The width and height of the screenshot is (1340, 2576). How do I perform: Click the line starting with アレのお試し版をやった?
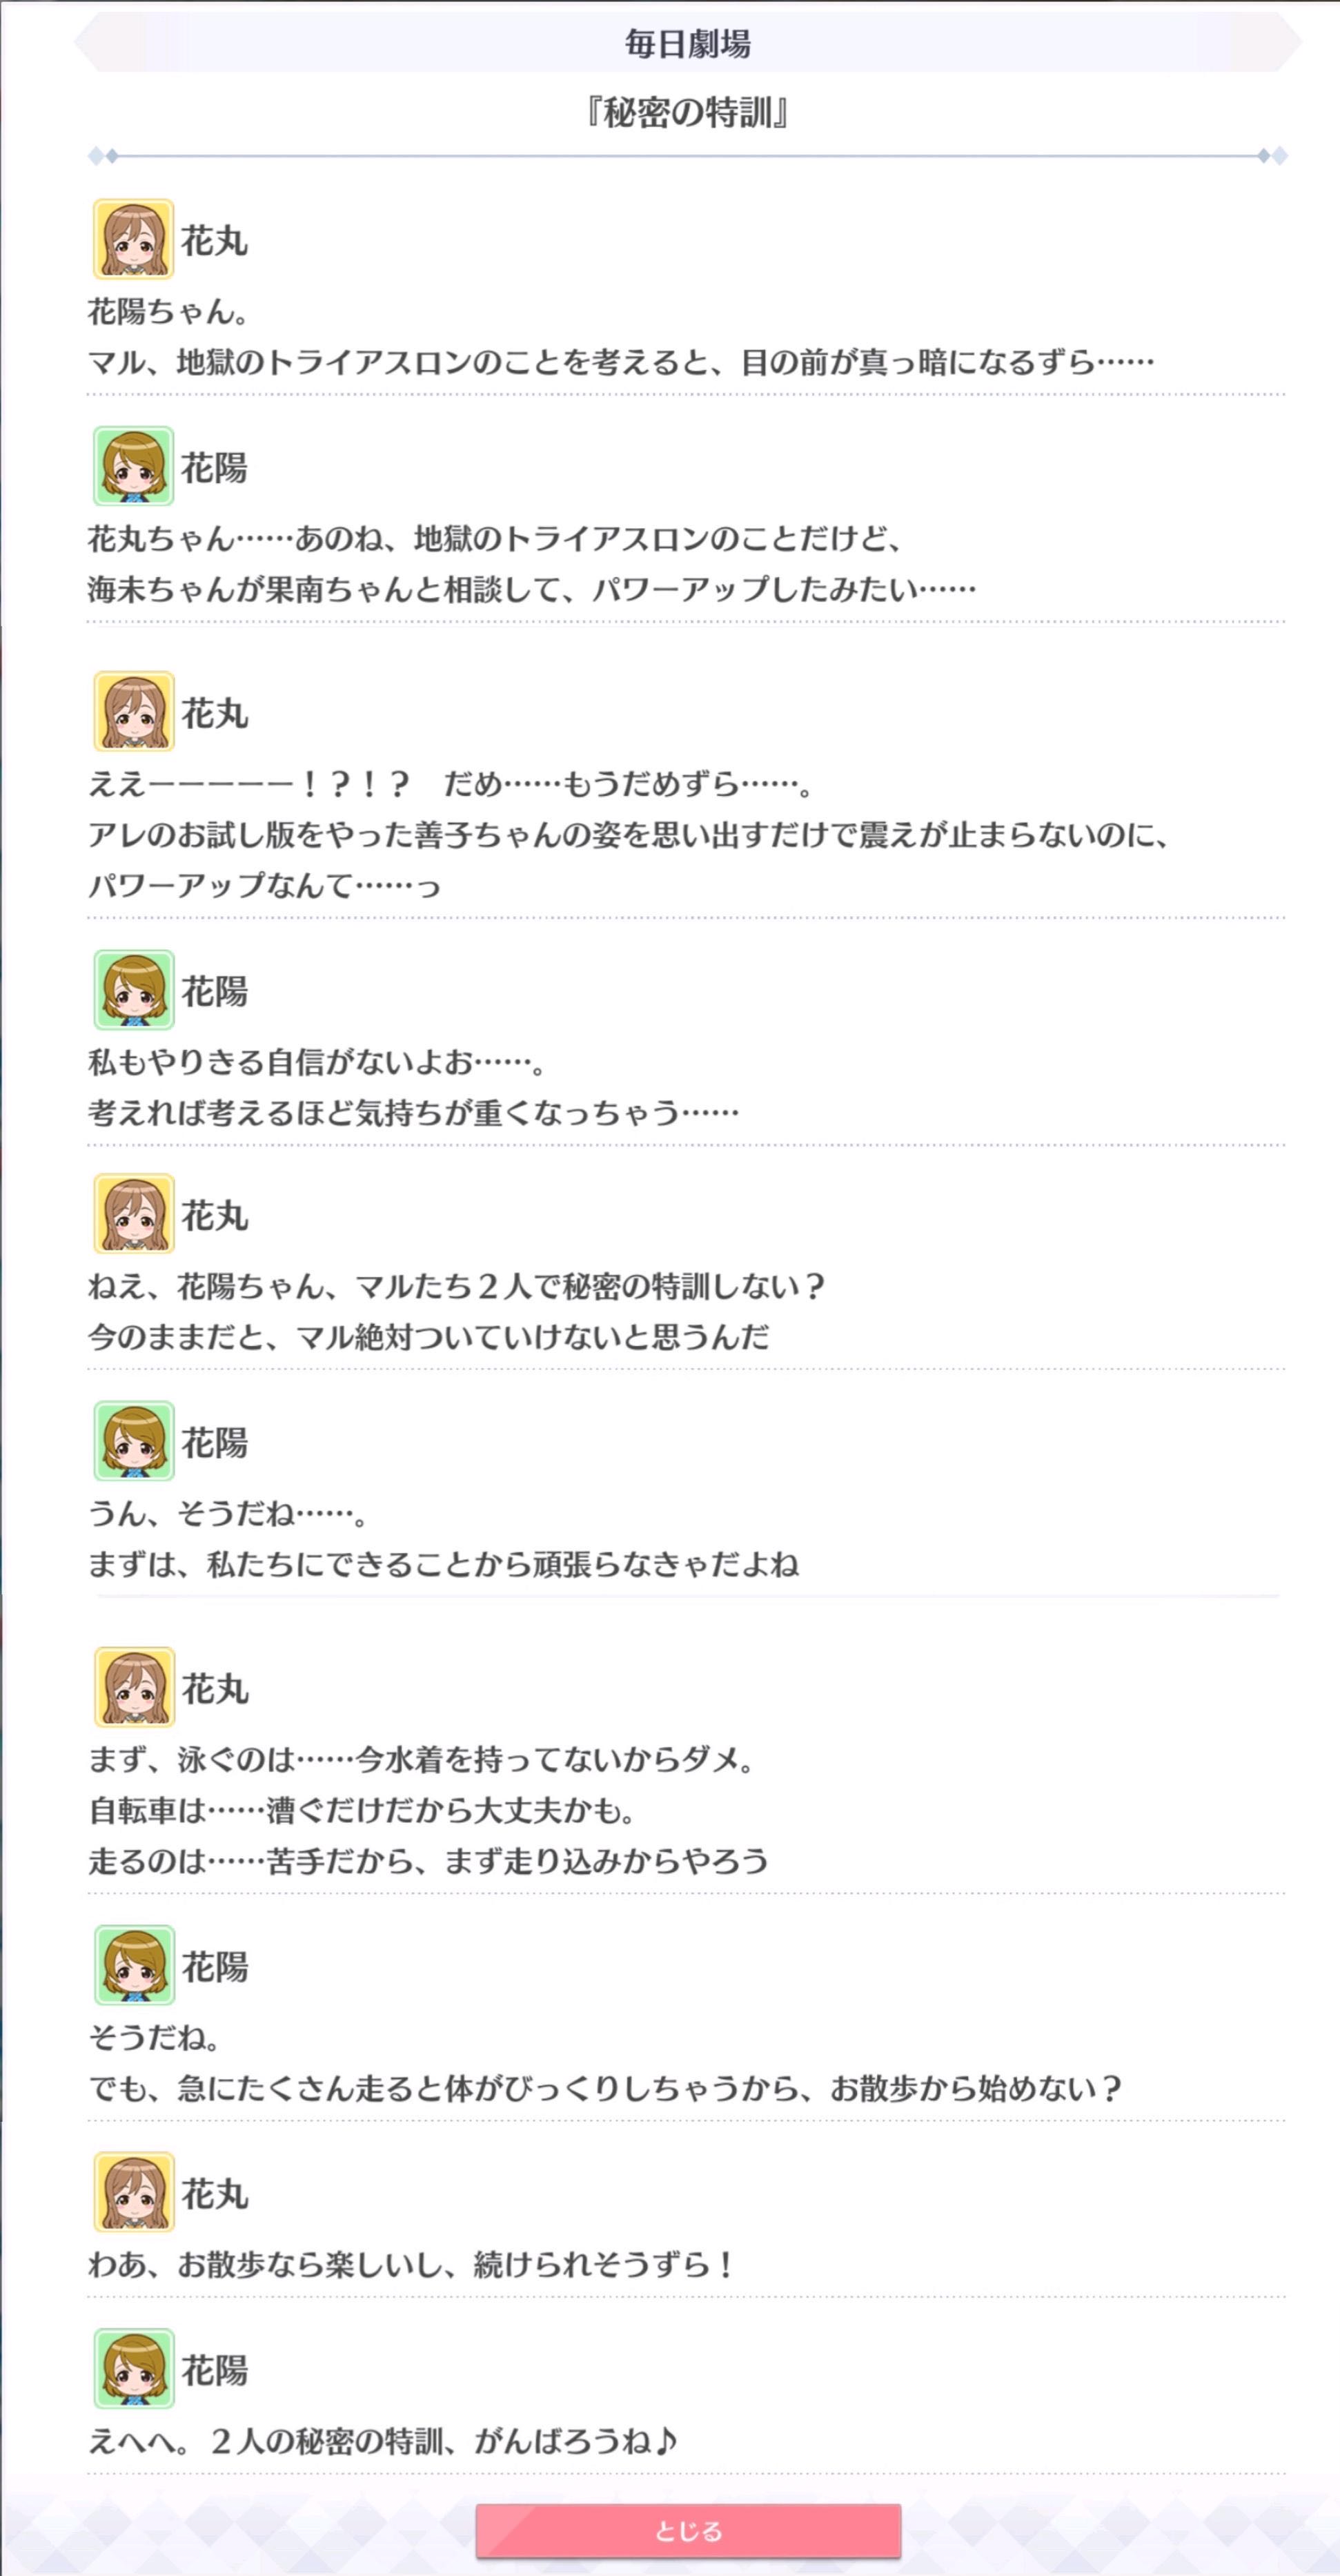tap(628, 834)
